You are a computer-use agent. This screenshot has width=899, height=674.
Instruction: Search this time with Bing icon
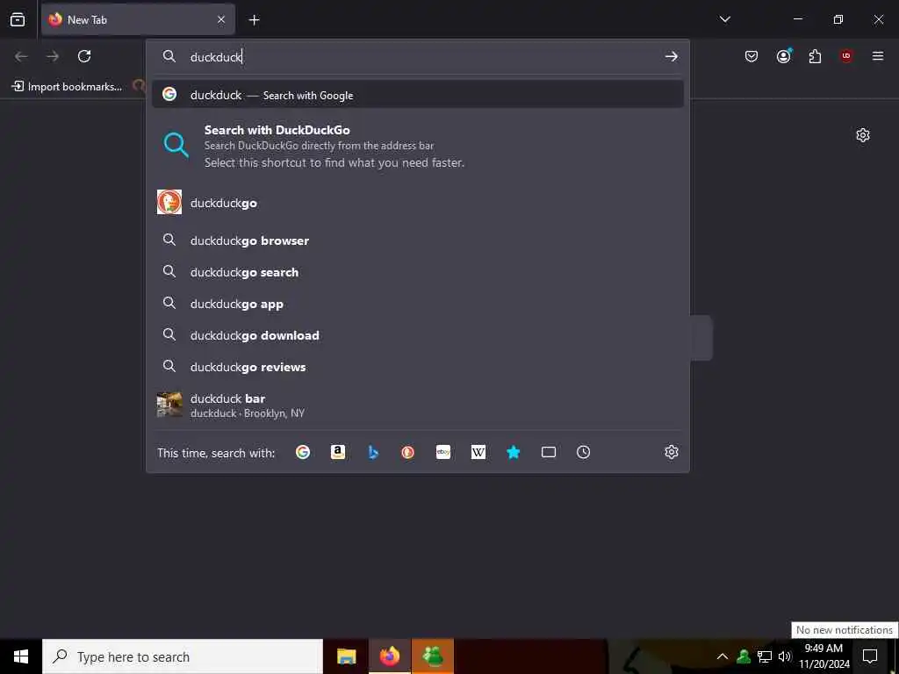(373, 452)
